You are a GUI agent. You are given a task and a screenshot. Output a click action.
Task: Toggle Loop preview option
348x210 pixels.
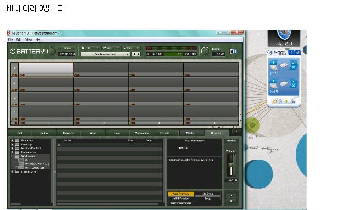pos(208,198)
